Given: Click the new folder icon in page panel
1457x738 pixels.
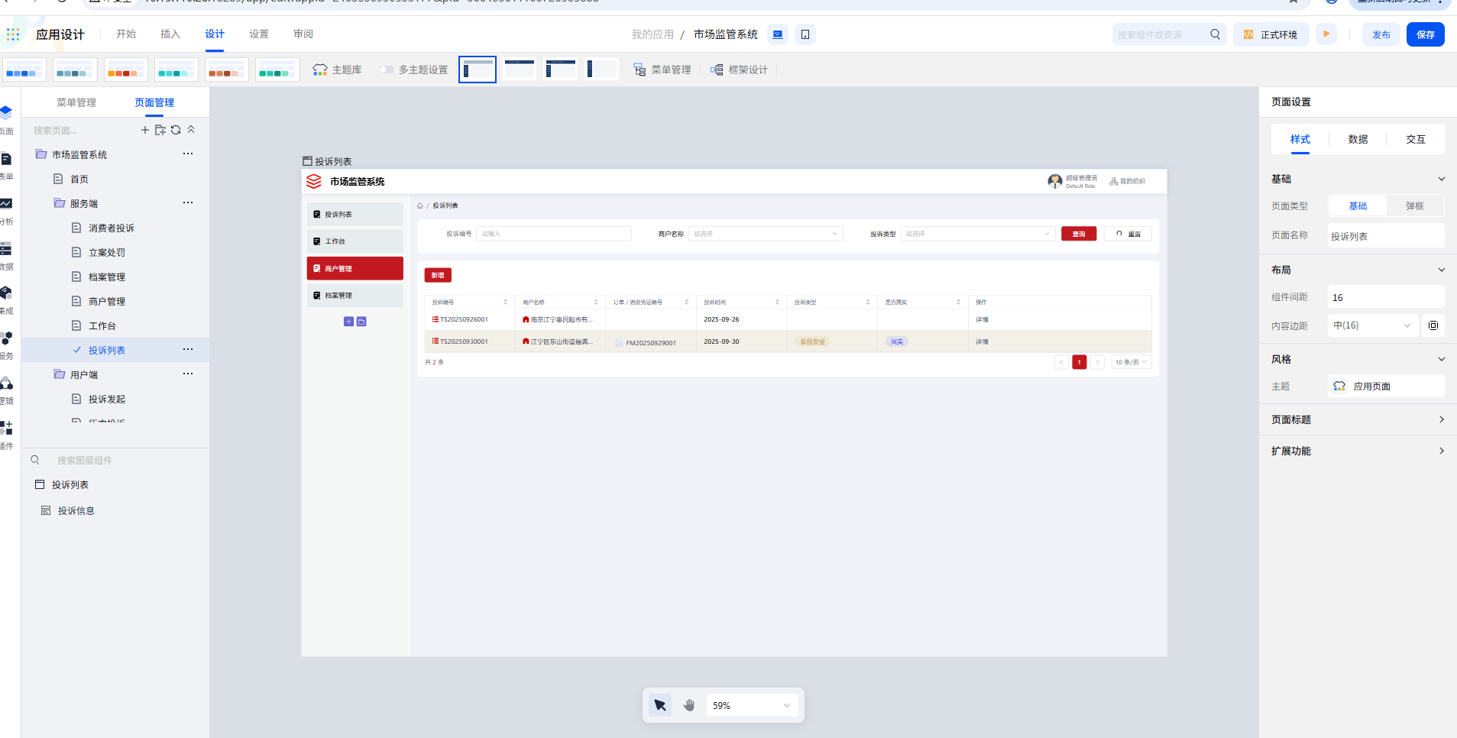Looking at the screenshot, I should (x=160, y=130).
